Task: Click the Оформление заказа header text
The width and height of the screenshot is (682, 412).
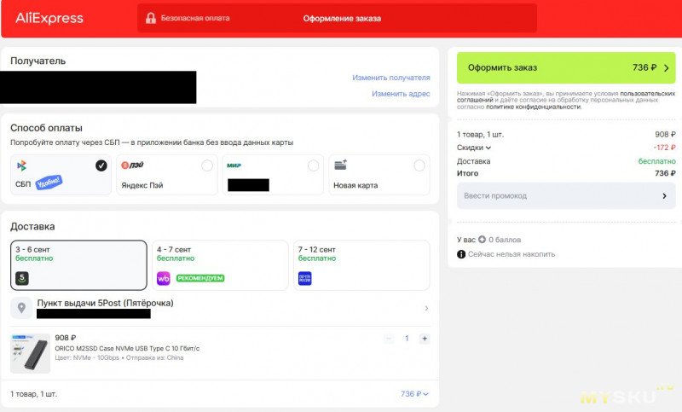Action: [x=342, y=19]
